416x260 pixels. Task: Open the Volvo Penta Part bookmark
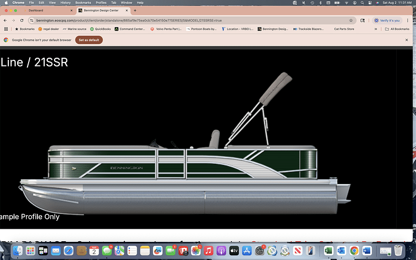pos(166,29)
